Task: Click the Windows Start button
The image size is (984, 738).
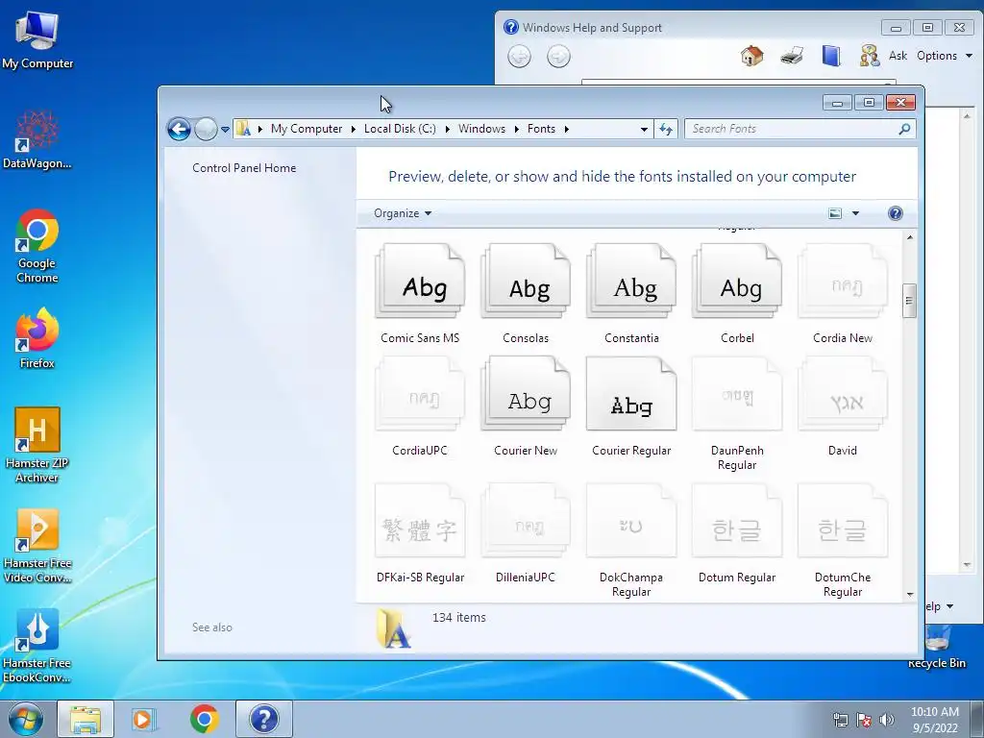Action: point(25,719)
